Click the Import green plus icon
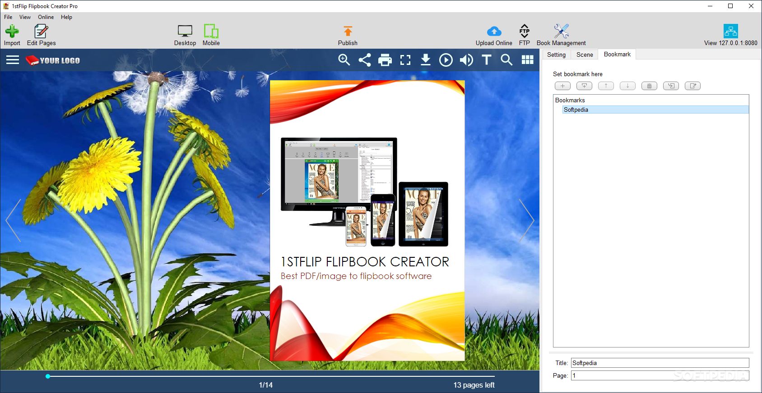Image resolution: width=762 pixels, height=393 pixels. point(12,31)
